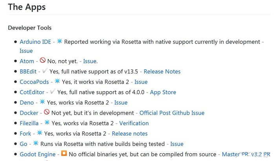Image resolution: width=275 pixels, height=161 pixels.
Task: View the Fork Release notes link
Action: pos(130,134)
